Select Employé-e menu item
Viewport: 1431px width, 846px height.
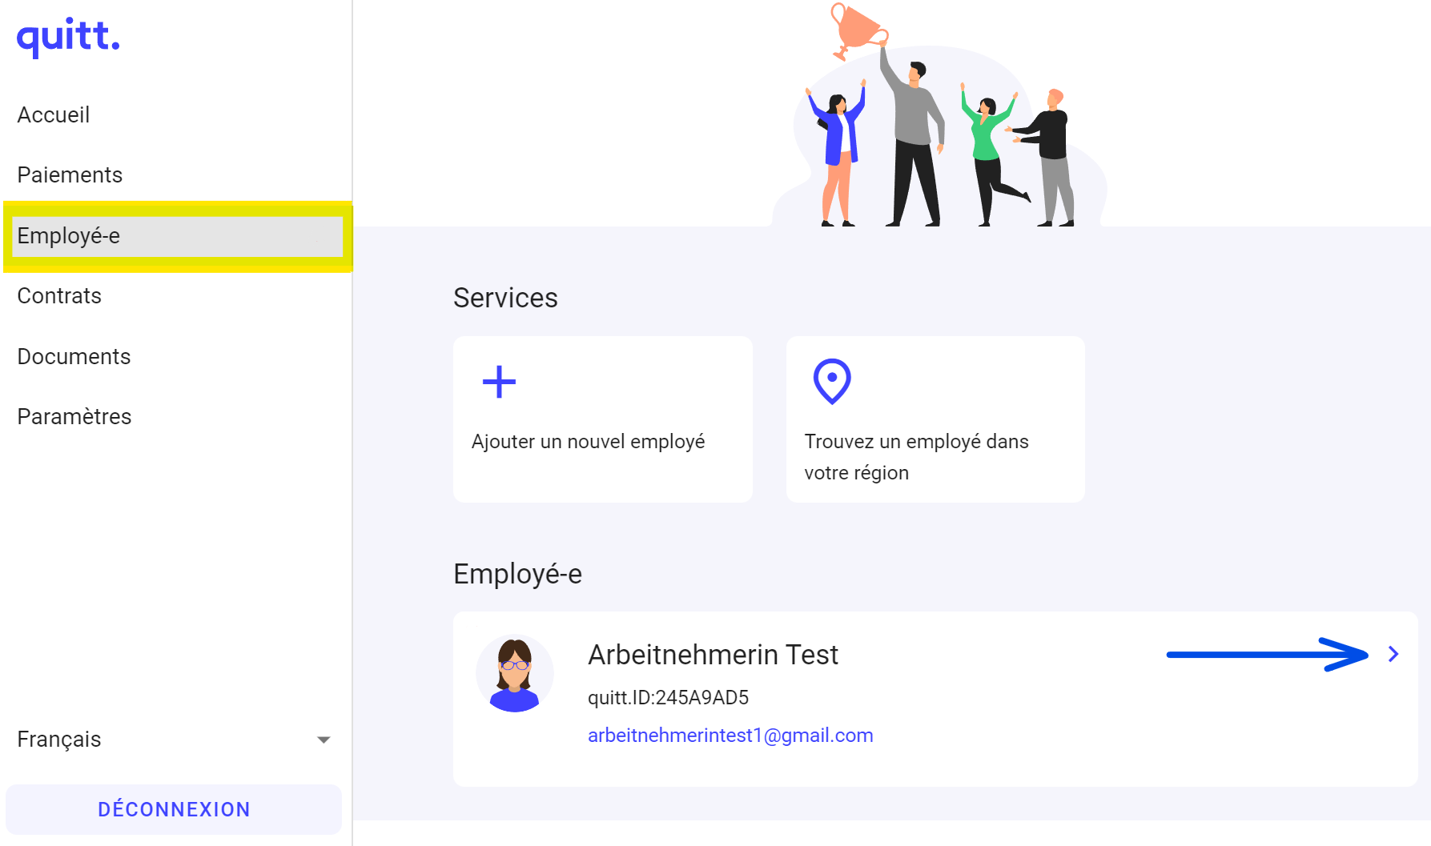click(69, 236)
